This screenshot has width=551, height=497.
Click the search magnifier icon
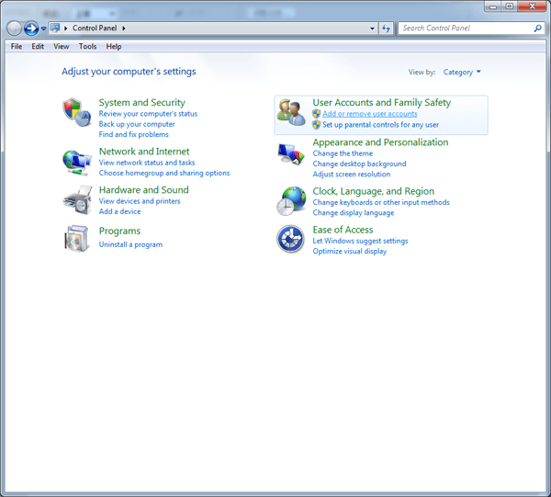click(537, 28)
